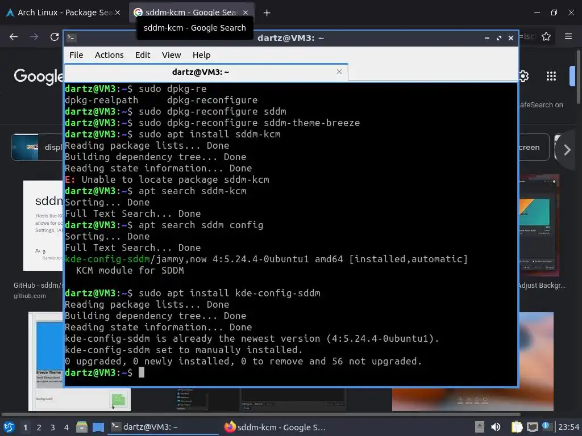
Task: Open the volume speaker tray icon
Action: pyautogui.click(x=496, y=427)
